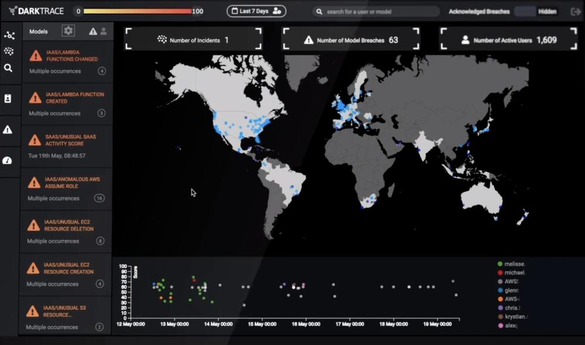Click the search magnifier in search bar
Screen dimensions: 585x345
tap(319, 12)
